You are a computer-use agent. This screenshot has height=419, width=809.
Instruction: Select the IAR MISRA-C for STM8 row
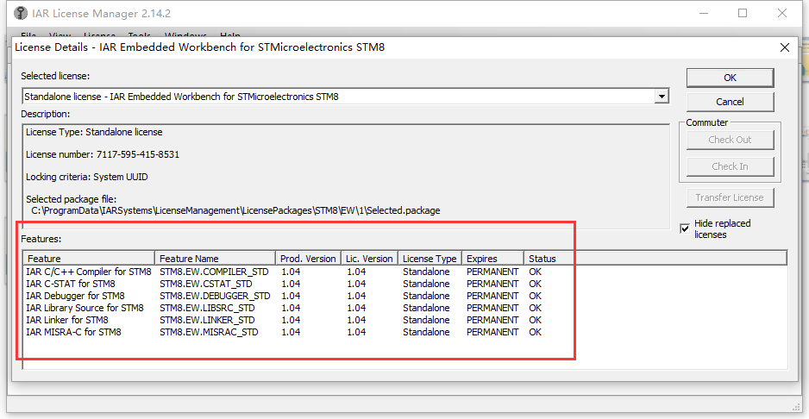point(405,332)
